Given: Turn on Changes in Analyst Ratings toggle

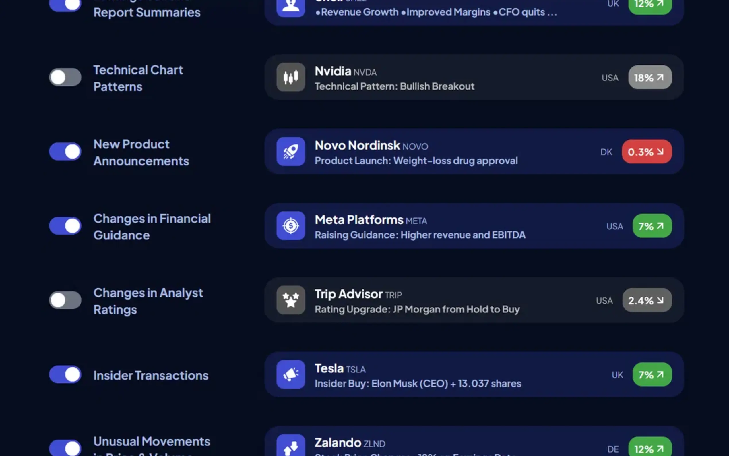Looking at the screenshot, I should click(65, 300).
